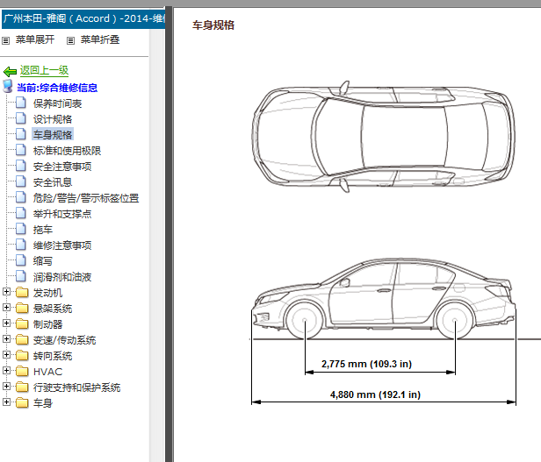Expand the HVAC tree node
This screenshot has height=462, width=541.
point(6,371)
